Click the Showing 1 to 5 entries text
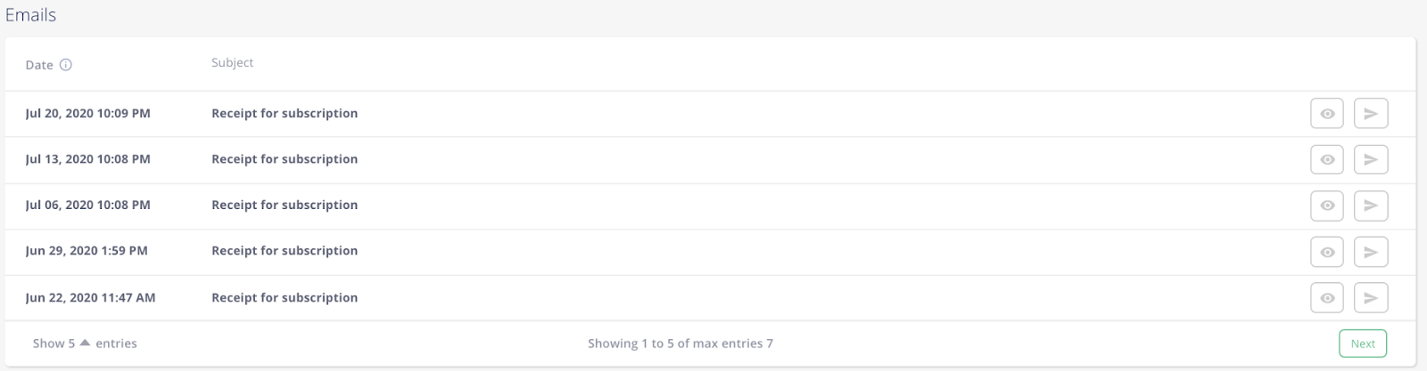 [681, 343]
